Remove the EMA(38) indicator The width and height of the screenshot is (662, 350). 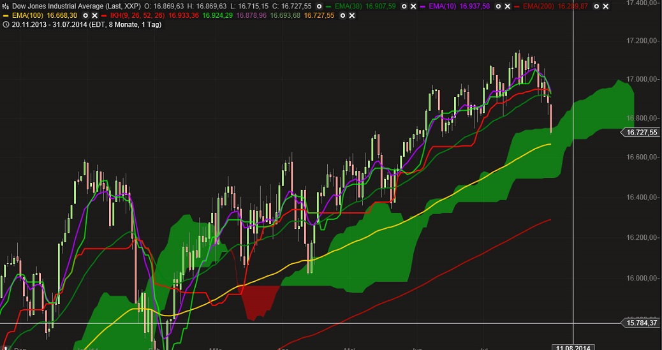point(413,6)
